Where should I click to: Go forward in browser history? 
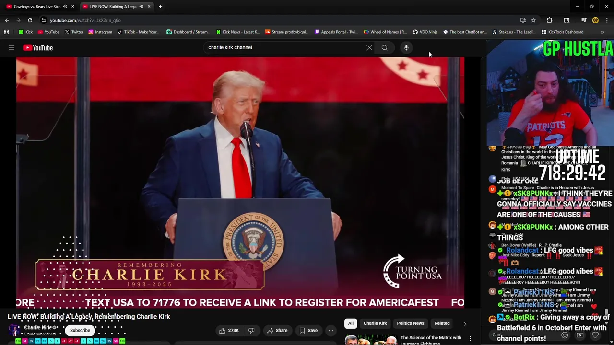click(18, 20)
